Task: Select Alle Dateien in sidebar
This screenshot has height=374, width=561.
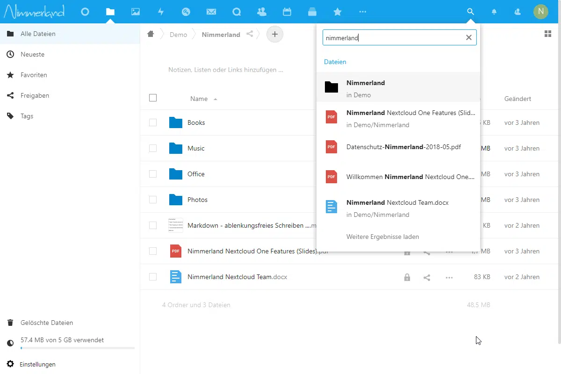Action: (x=70, y=34)
